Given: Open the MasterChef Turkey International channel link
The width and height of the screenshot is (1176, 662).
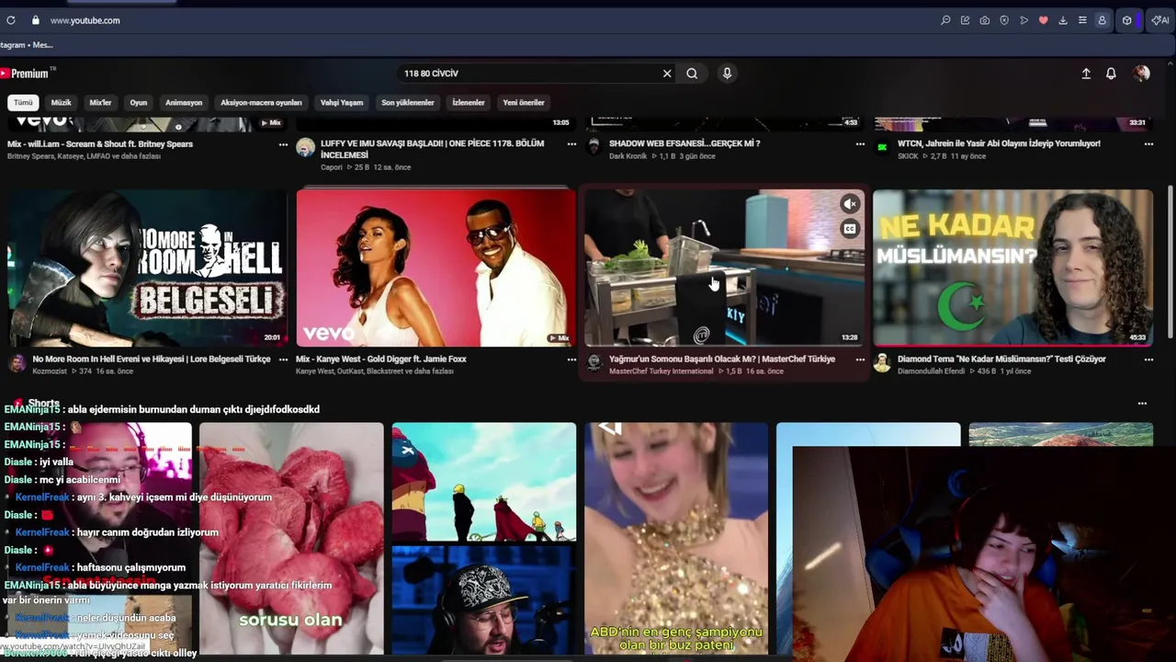Looking at the screenshot, I should 661,371.
